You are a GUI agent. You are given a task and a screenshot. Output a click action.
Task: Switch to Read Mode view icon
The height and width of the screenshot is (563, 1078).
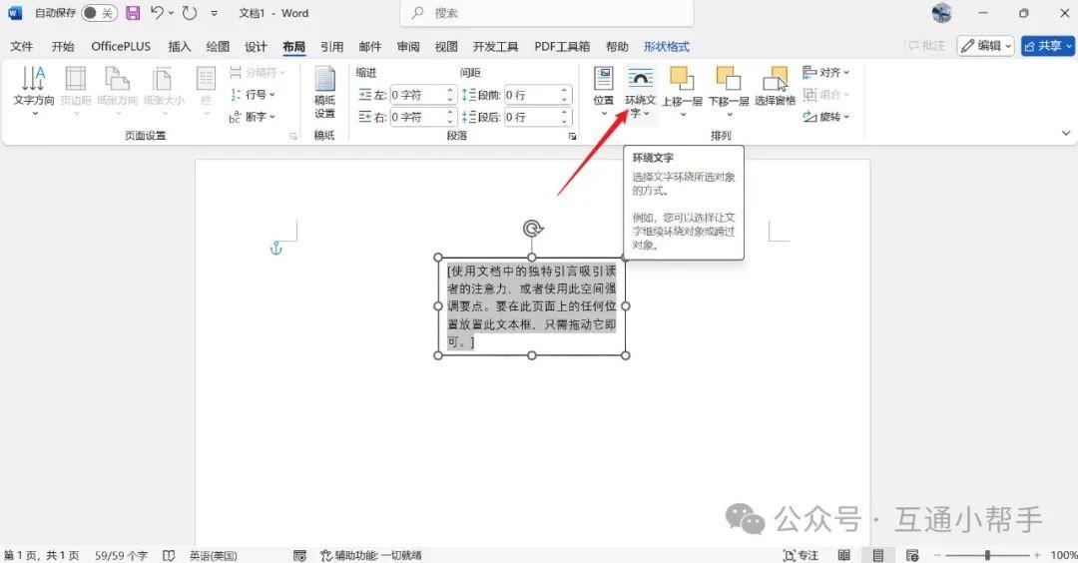point(844,555)
